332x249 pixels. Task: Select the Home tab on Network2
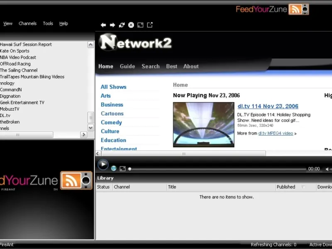point(106,66)
